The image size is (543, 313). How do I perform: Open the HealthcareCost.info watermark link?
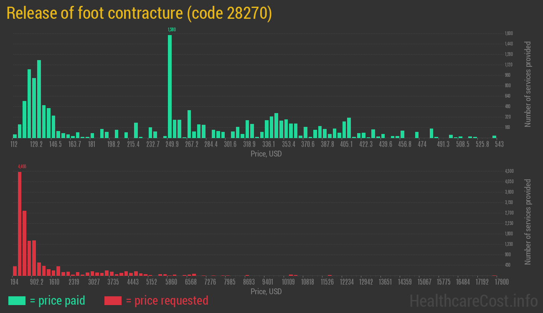point(473,300)
